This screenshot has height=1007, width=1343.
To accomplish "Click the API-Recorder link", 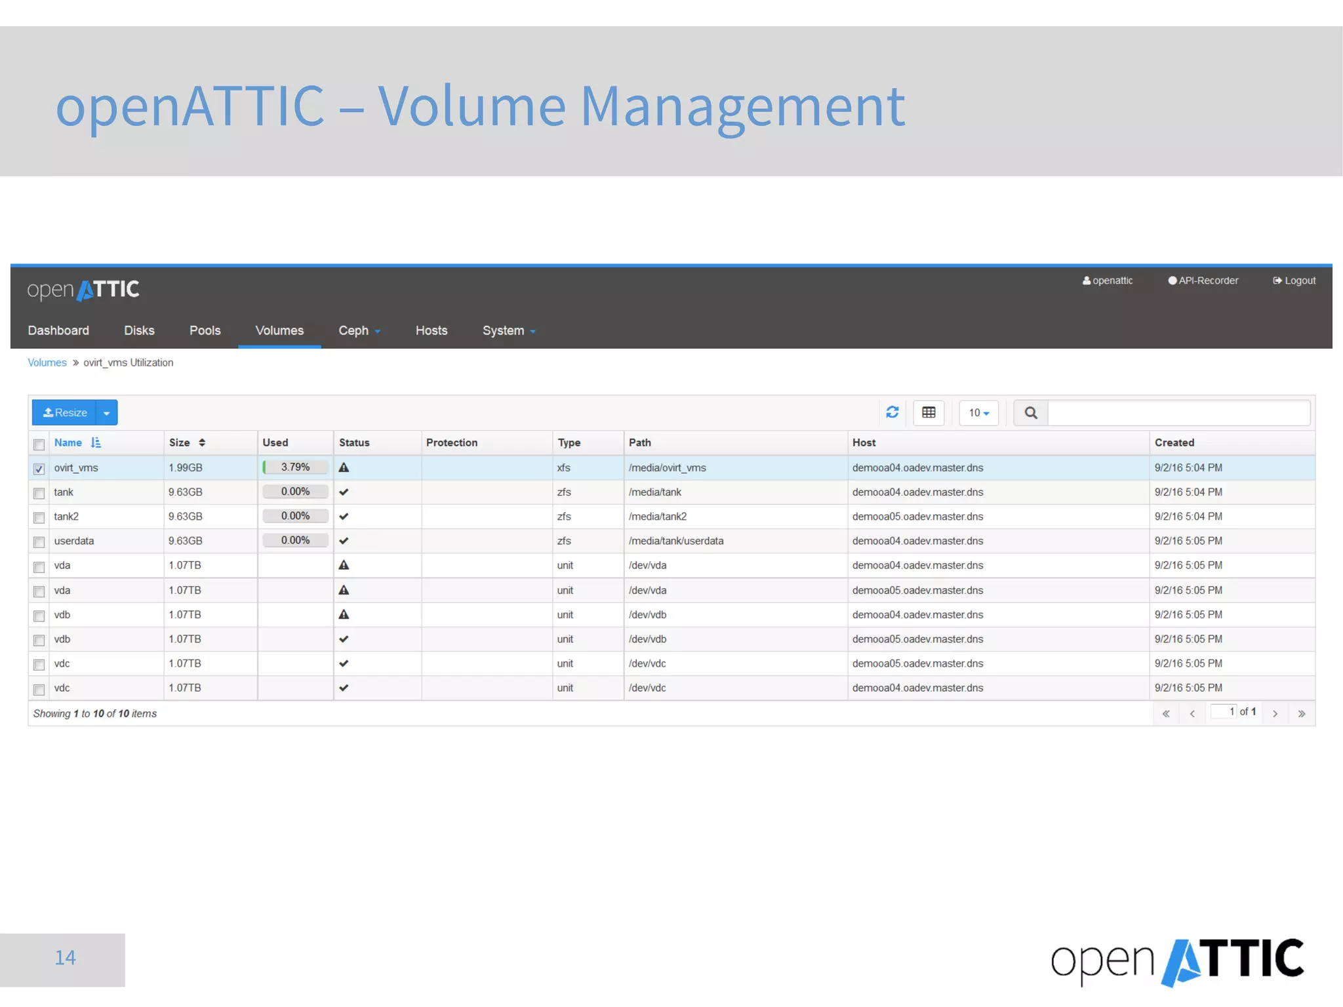I will (x=1203, y=281).
